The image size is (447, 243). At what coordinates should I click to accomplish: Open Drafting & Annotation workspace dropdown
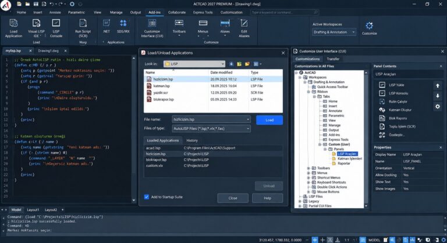pos(334,32)
